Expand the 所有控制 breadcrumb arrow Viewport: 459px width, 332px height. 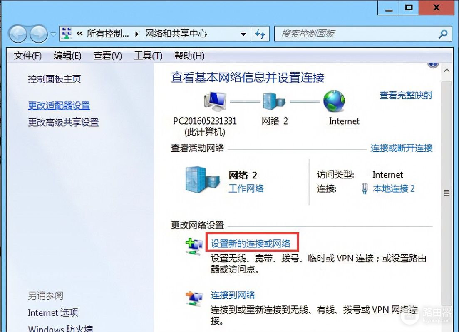pos(137,34)
